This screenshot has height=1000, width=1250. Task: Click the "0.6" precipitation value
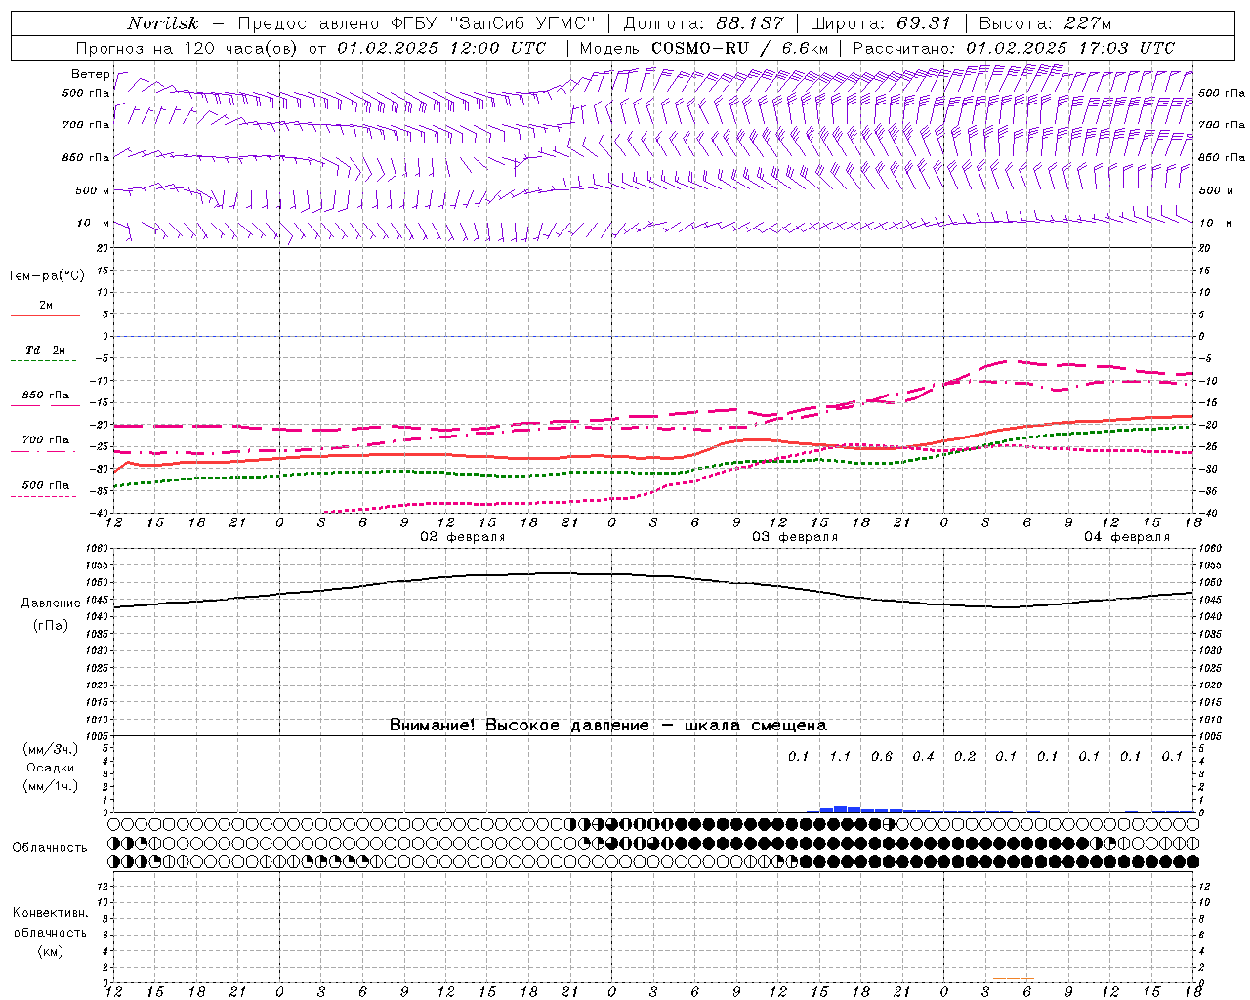[x=882, y=756]
